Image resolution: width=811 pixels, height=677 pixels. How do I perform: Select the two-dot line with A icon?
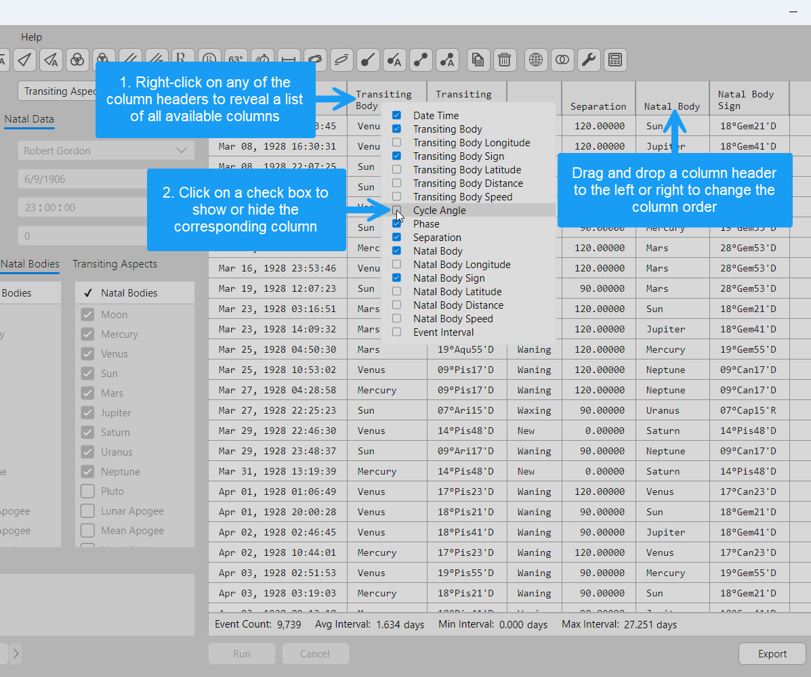[447, 60]
